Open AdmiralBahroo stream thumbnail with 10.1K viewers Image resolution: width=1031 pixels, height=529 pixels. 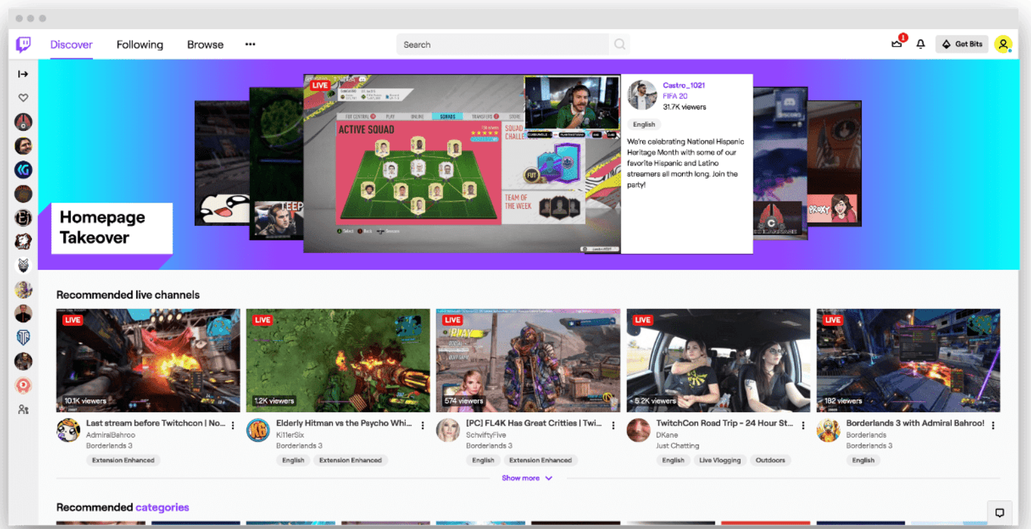click(148, 360)
